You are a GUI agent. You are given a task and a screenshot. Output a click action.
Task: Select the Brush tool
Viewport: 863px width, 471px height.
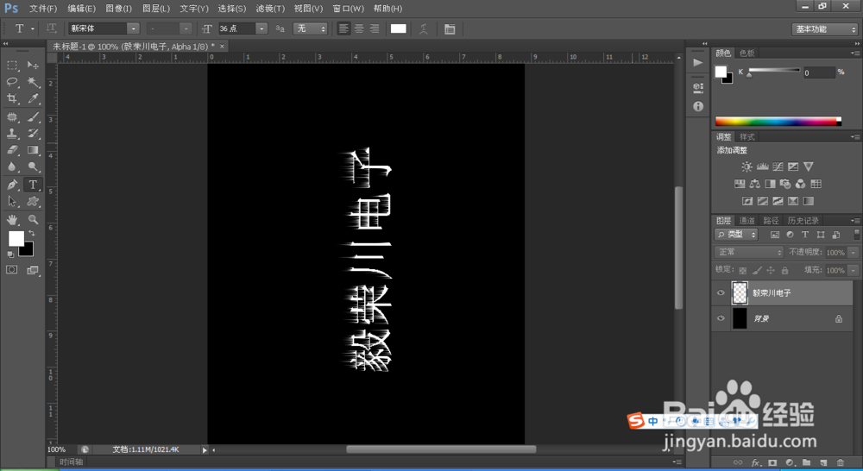coord(33,116)
